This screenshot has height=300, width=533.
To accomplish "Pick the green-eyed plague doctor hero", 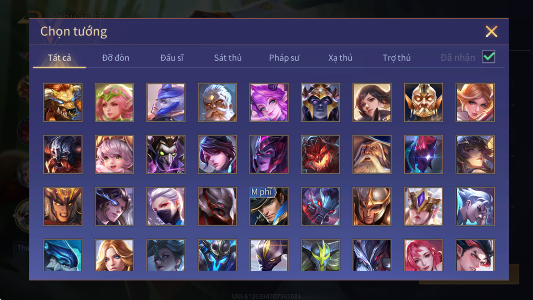I will (x=166, y=154).
